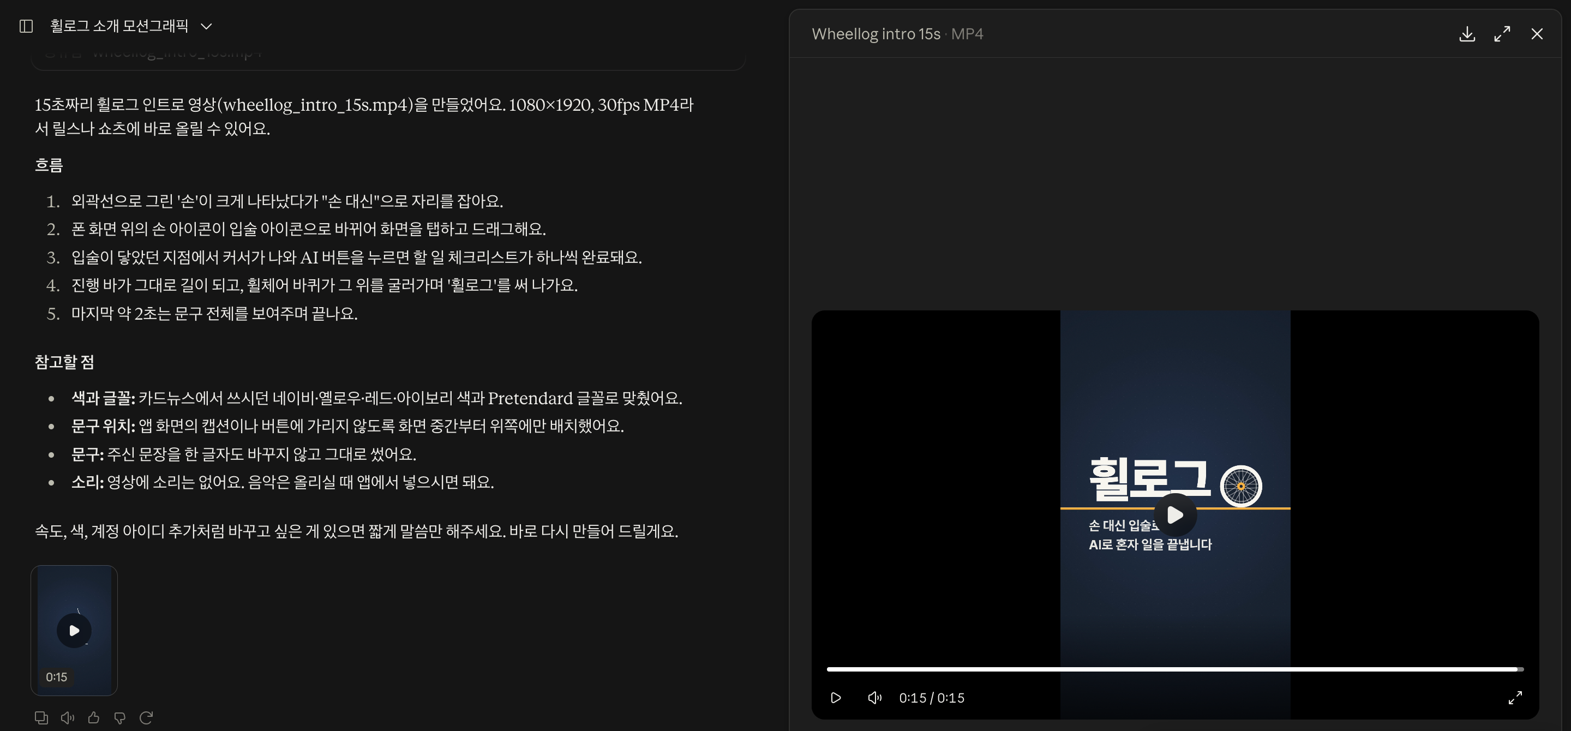
Task: Click the play button in video controls
Action: point(836,698)
